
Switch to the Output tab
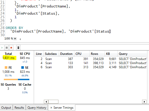click(x=6, y=108)
